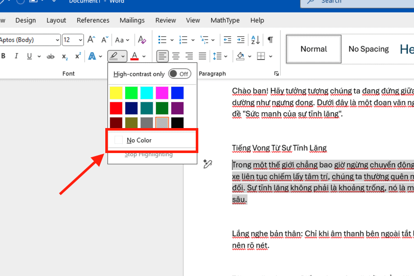Pick the dark blue highlight color
414x276 pixels.
point(131,108)
